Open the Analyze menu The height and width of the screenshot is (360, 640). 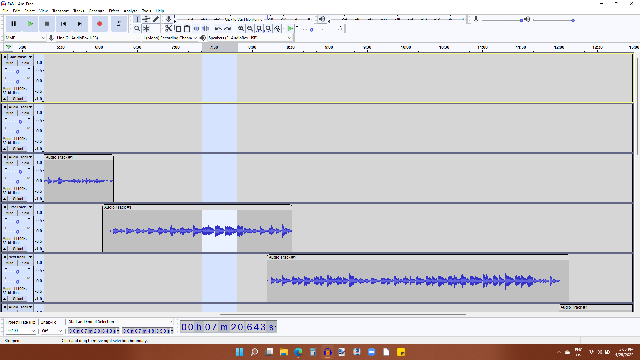pyautogui.click(x=130, y=11)
